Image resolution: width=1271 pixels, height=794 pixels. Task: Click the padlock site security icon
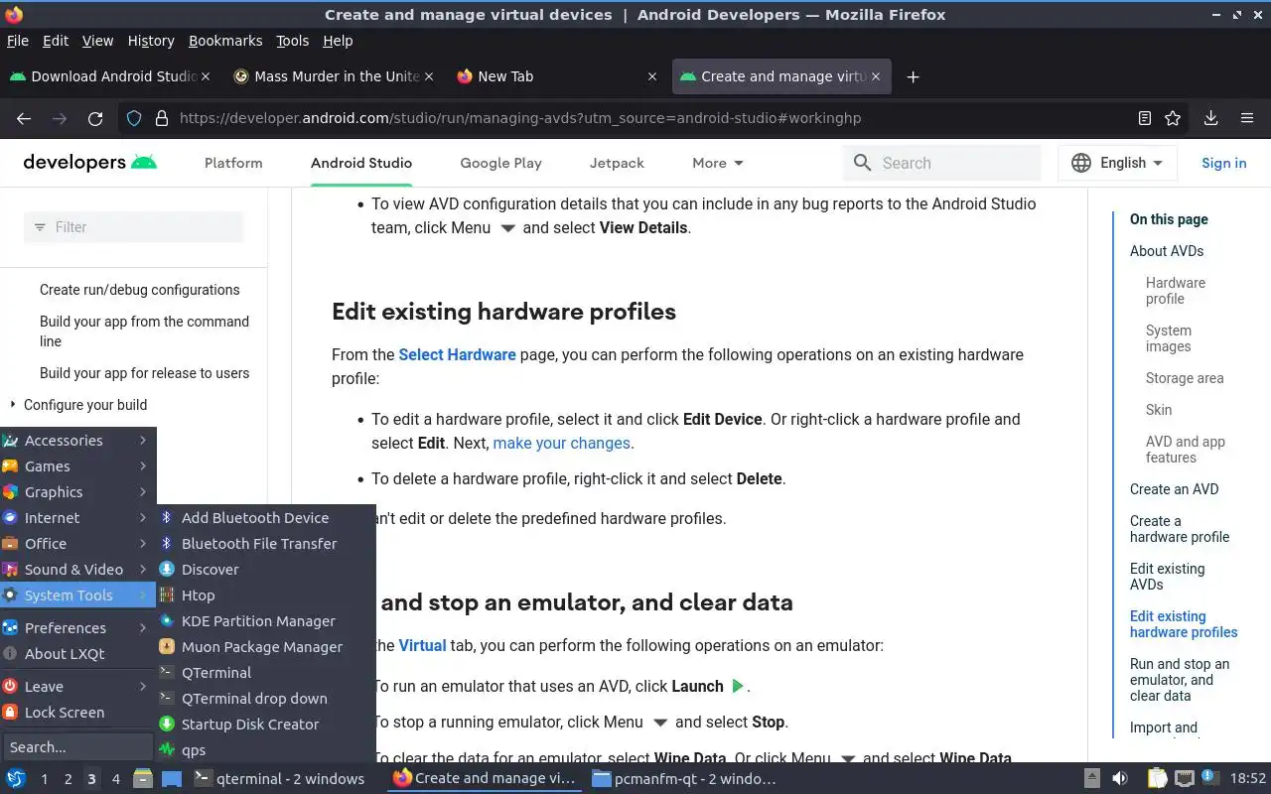click(162, 118)
